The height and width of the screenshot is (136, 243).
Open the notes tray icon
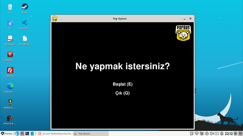click(192, 134)
